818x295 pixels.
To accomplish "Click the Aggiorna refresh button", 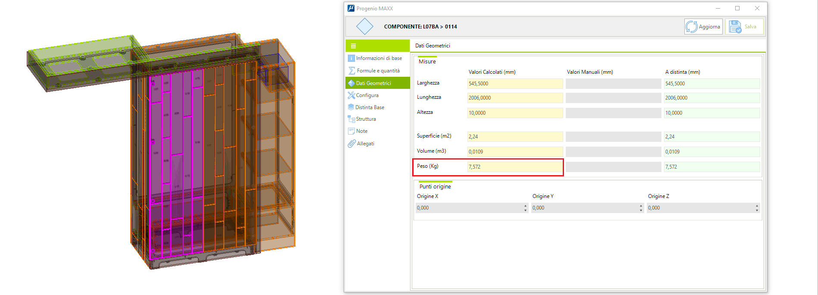I will click(703, 27).
